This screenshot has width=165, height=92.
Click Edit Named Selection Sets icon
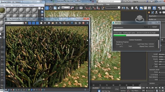(103, 8)
